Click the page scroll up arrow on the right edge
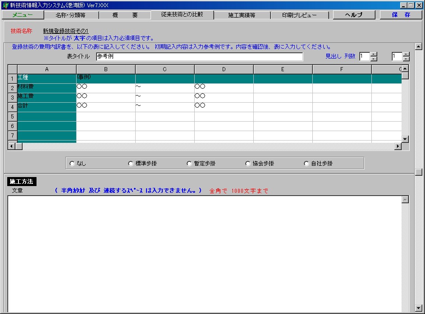This screenshot has width=425, height=314. [x=418, y=46]
